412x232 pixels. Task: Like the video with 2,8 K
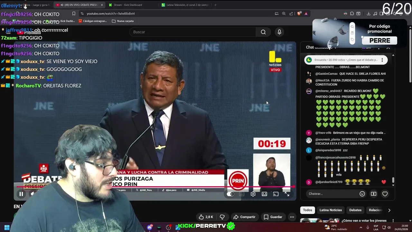point(206,217)
